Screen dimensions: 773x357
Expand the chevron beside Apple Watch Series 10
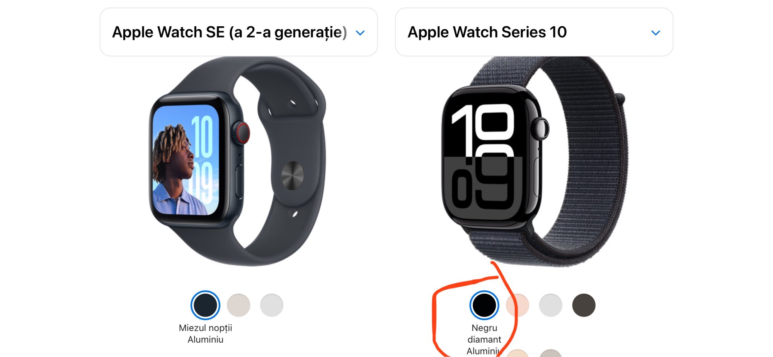656,33
